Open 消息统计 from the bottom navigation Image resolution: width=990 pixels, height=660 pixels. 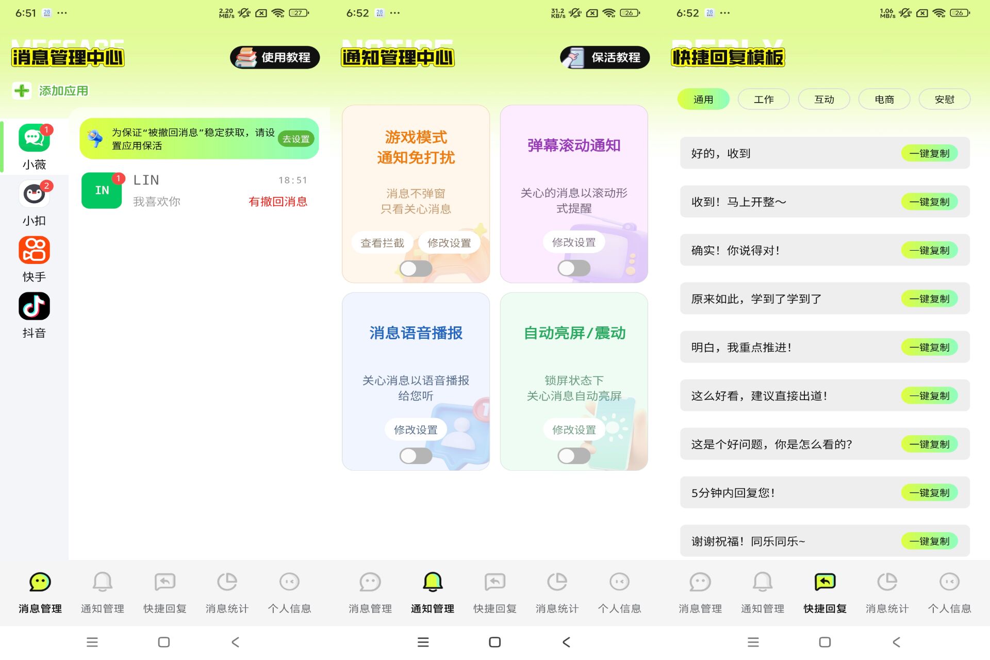[227, 591]
